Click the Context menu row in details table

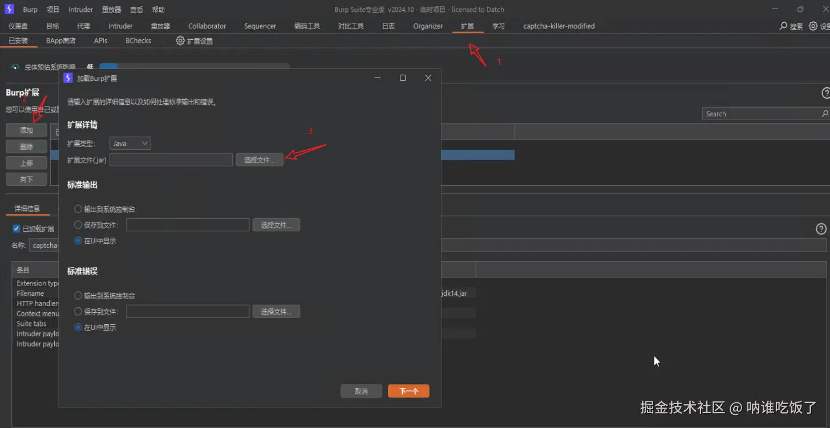(x=37, y=313)
